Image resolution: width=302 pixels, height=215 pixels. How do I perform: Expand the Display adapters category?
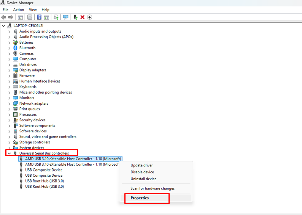tap(10, 70)
